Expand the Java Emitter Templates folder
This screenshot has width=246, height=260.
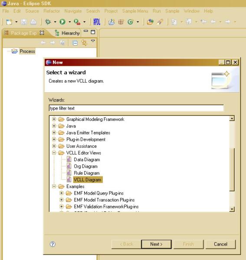point(54,133)
